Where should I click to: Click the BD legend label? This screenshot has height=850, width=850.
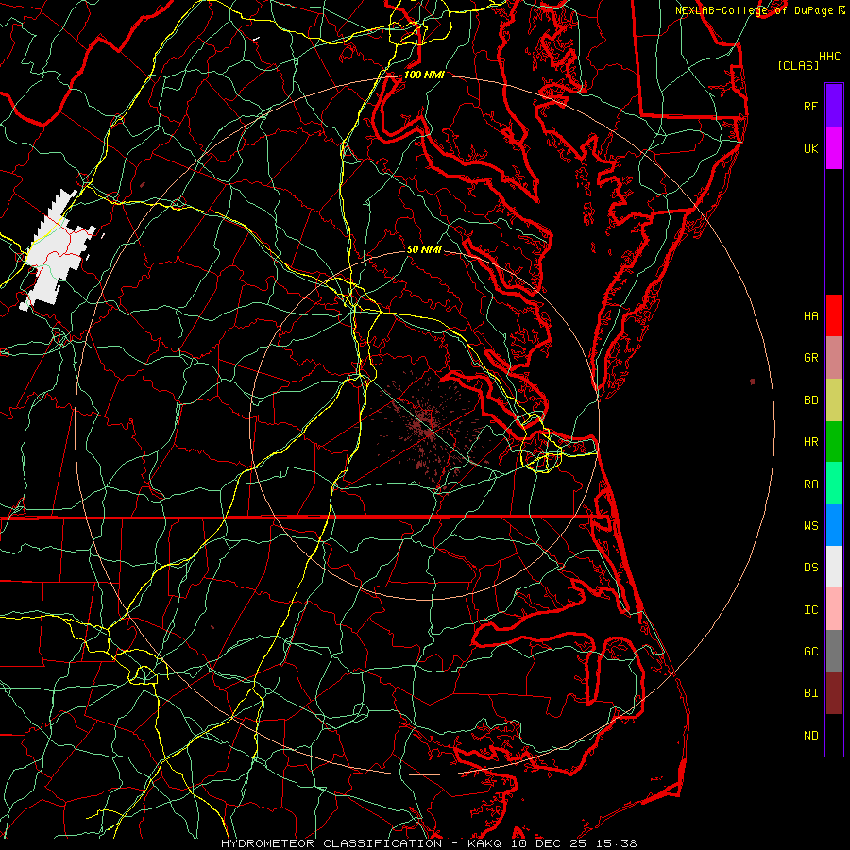[x=810, y=400]
